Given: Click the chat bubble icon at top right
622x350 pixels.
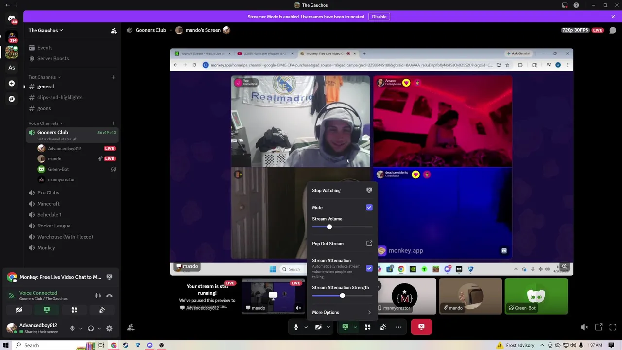Looking at the screenshot, I should click(x=613, y=30).
